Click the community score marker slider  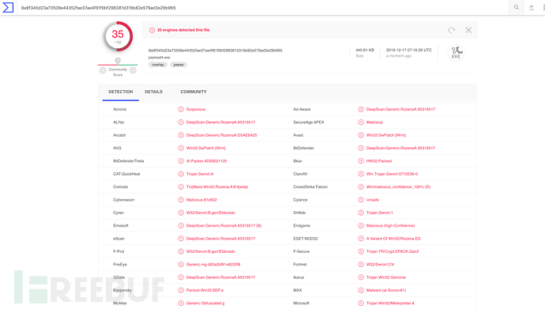click(x=118, y=61)
